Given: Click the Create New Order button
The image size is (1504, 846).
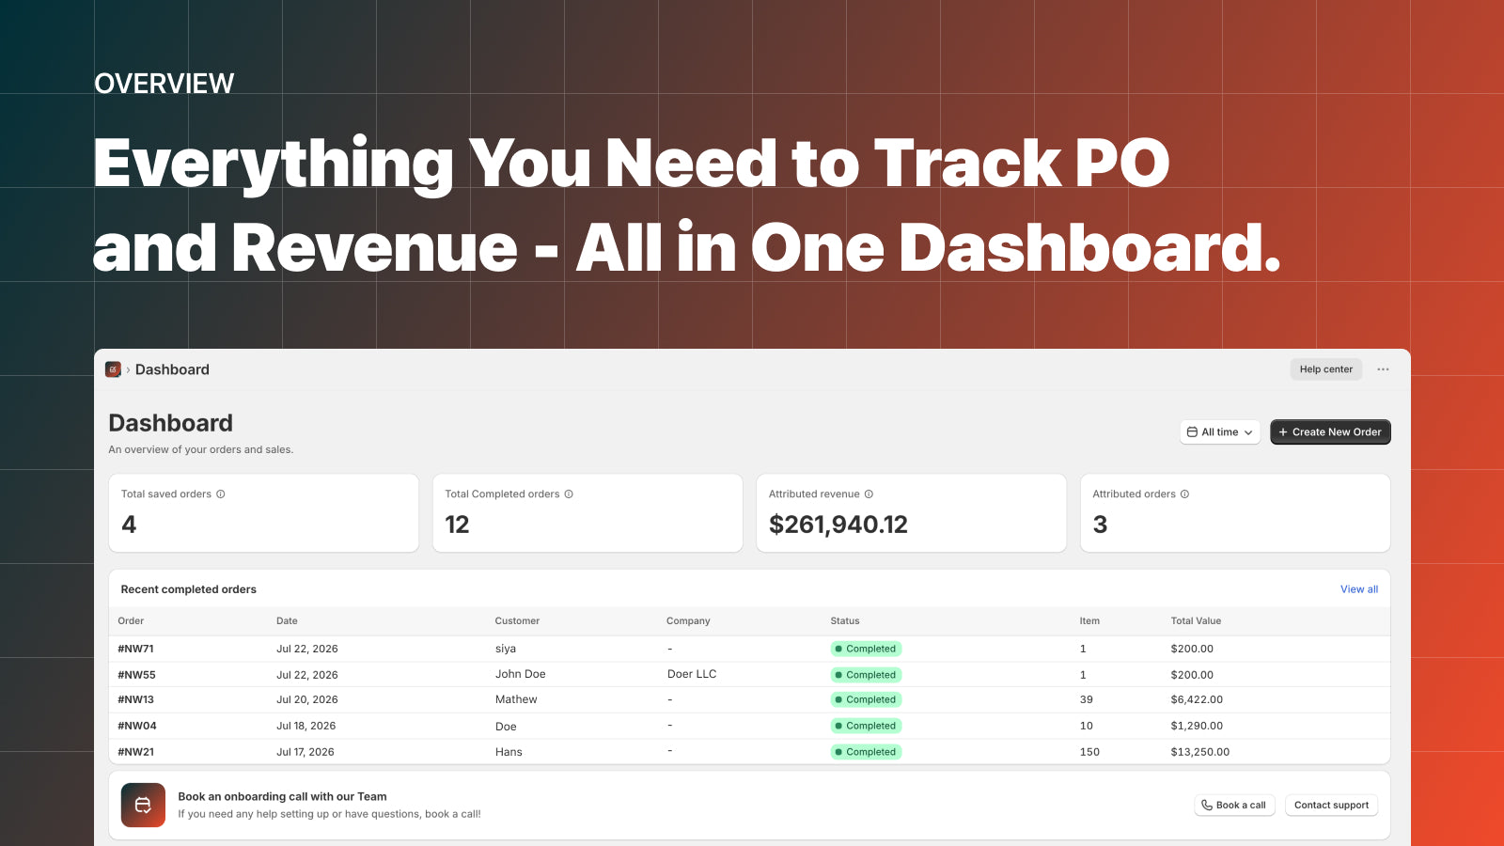Looking at the screenshot, I should (1330, 432).
